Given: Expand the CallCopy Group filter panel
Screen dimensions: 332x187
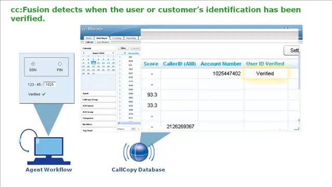Looking at the screenshot, I should (99, 100).
